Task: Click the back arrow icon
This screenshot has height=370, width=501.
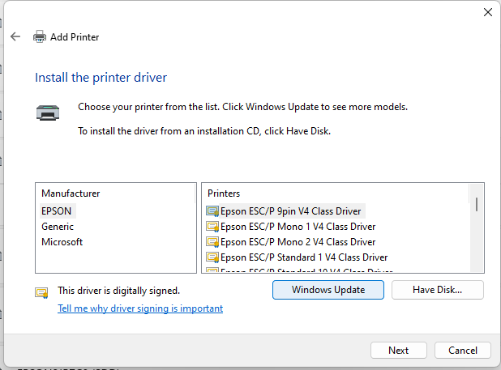Action: coord(15,36)
